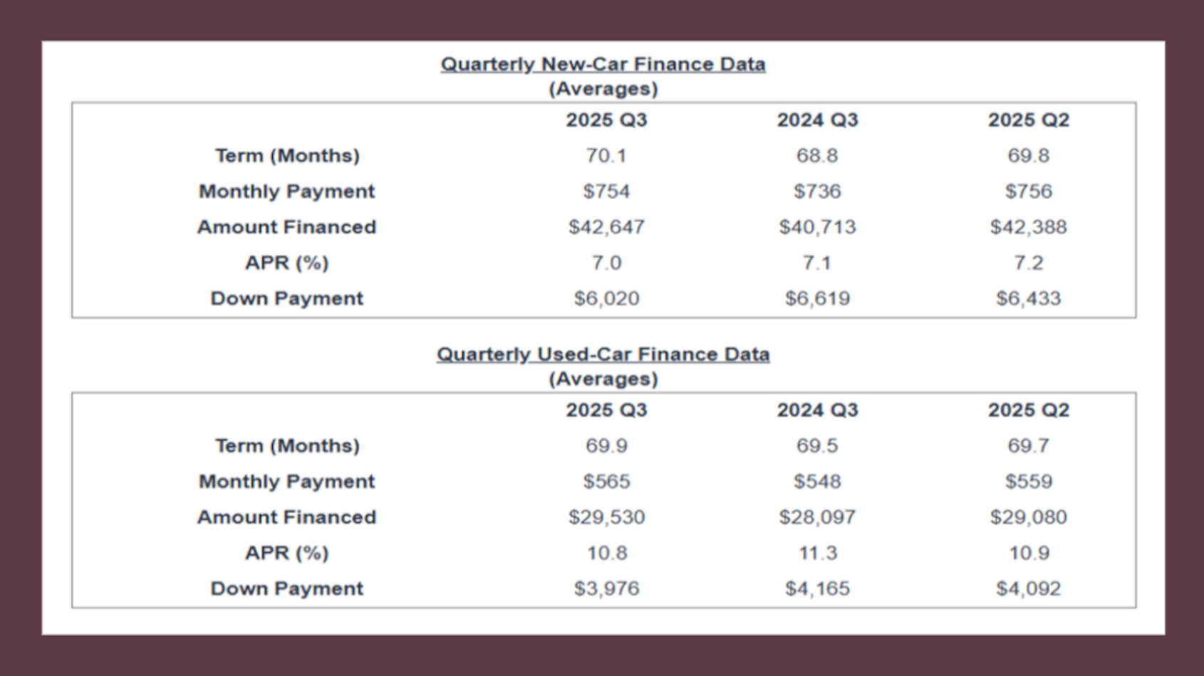Click the used-car term value 69.9
This screenshot has width=1204, height=676.
(x=606, y=446)
